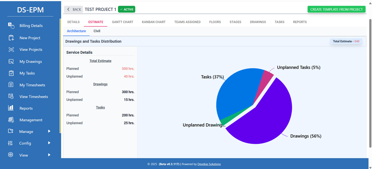Select the Architecture sub-tab
372x169 pixels.
[x=76, y=31]
